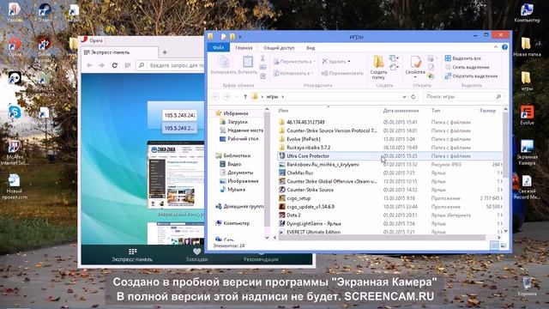Screen dimensions: 549x309
Task: Select Загрузки in navigation pane
Action: coord(233,122)
